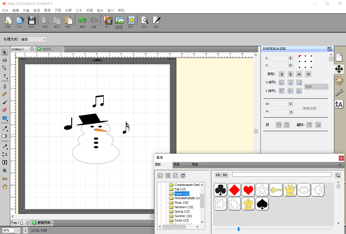Click the library thumbnail size slider
The width and height of the screenshot is (346, 234).
coord(238,229)
